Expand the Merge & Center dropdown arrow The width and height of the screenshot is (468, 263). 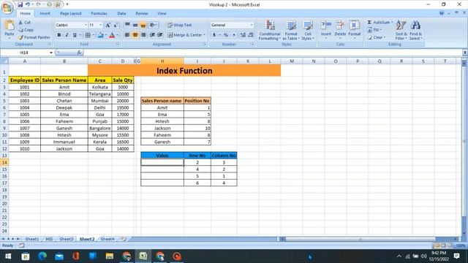coord(205,35)
